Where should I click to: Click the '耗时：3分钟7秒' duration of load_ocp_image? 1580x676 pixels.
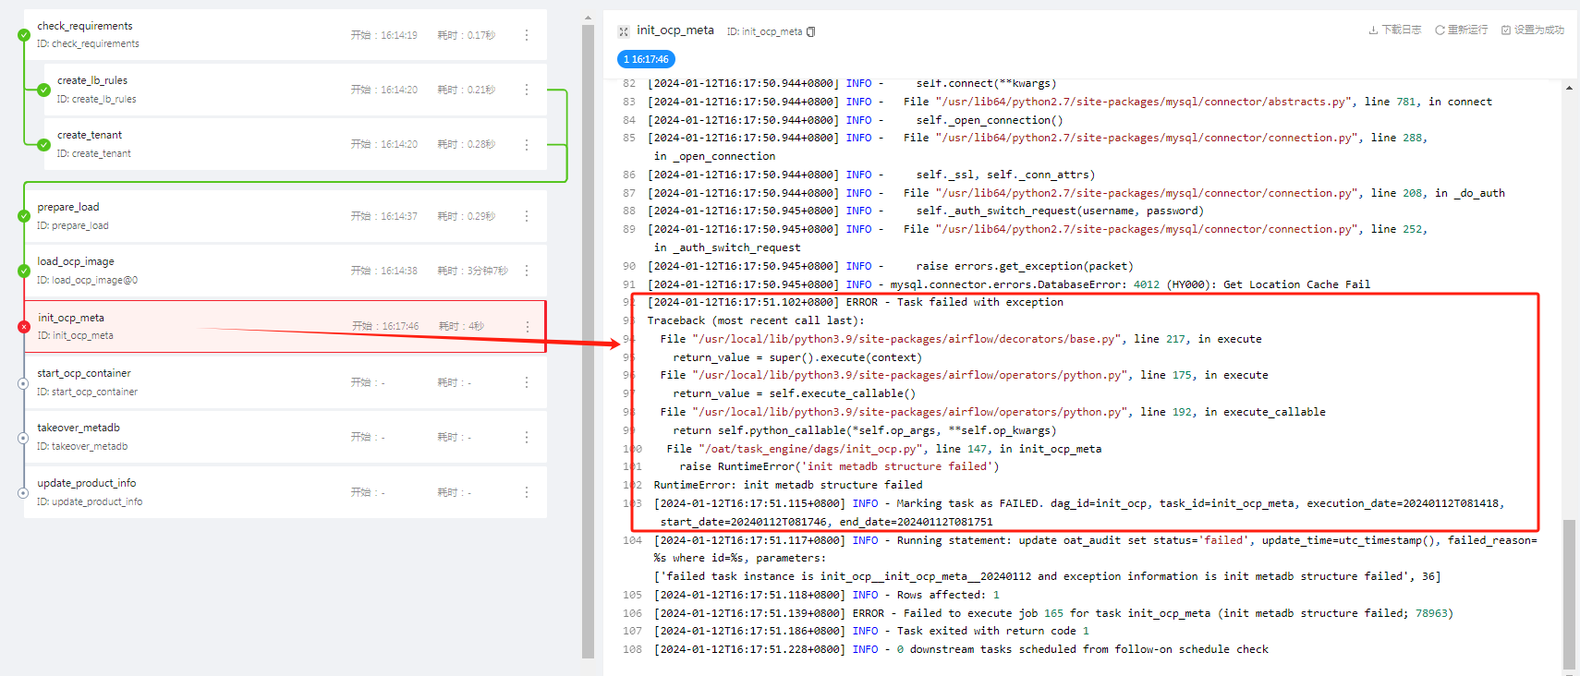pos(472,271)
